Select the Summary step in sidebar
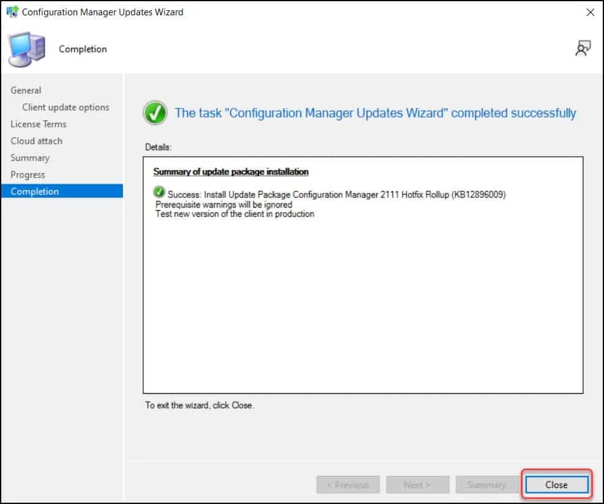 click(x=30, y=158)
